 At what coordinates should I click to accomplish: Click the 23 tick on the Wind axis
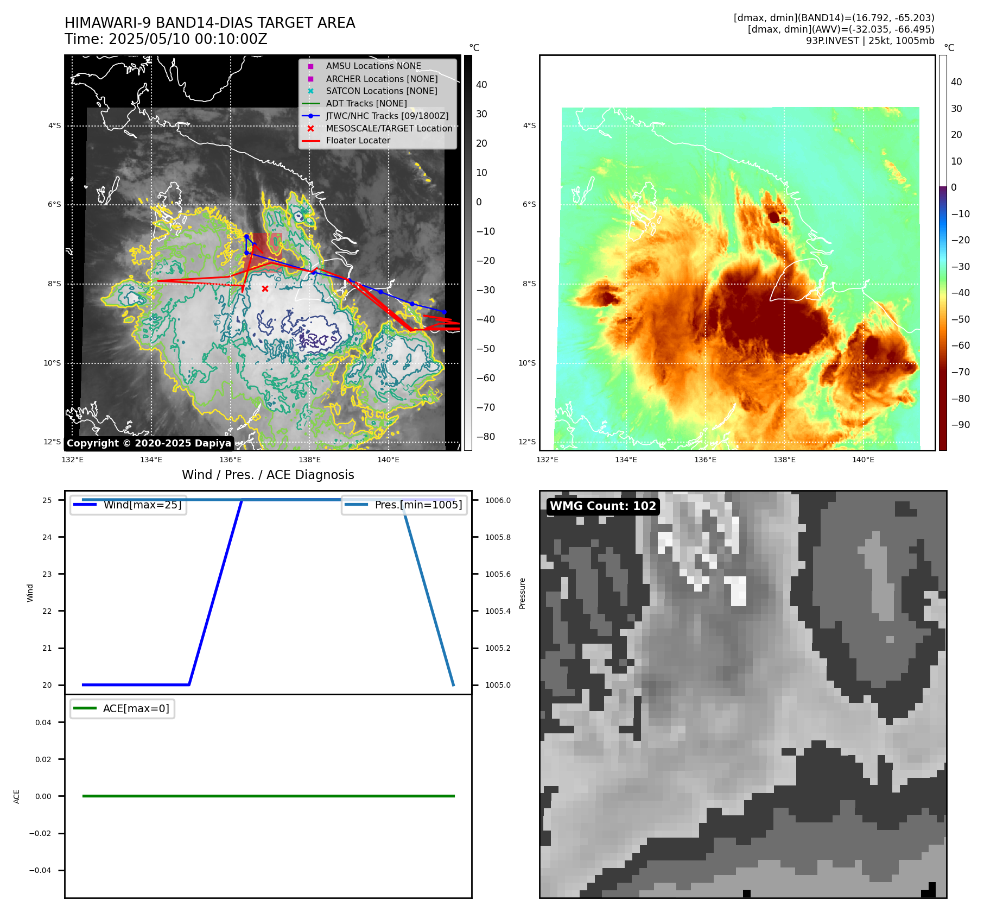(47, 574)
